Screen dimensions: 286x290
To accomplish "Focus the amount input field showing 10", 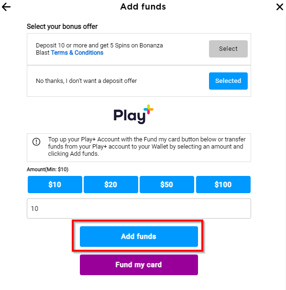I will (x=139, y=209).
